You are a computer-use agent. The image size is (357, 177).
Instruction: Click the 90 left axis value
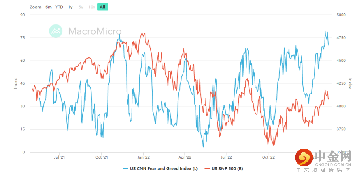coord(22,15)
